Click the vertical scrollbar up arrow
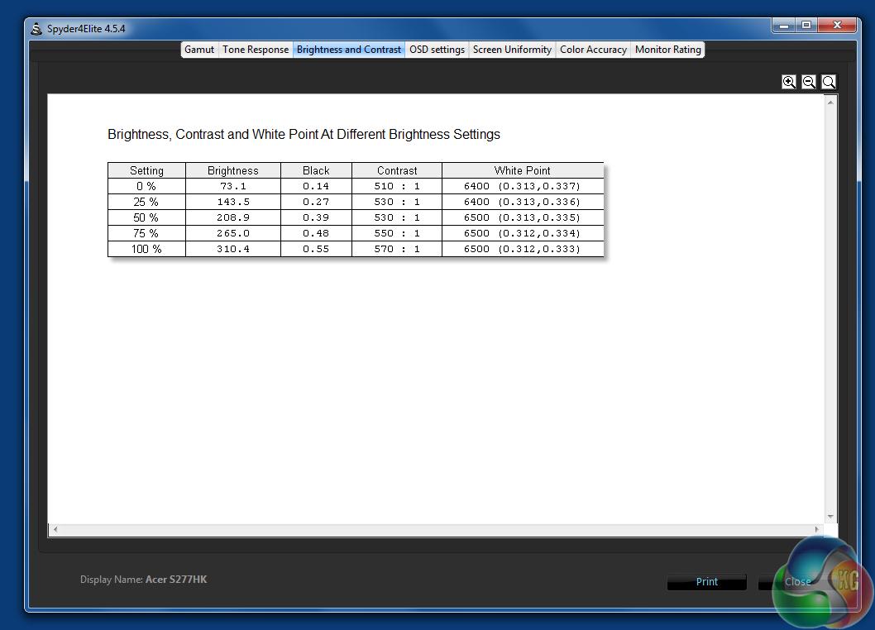Image resolution: width=875 pixels, height=630 pixels. coord(830,103)
